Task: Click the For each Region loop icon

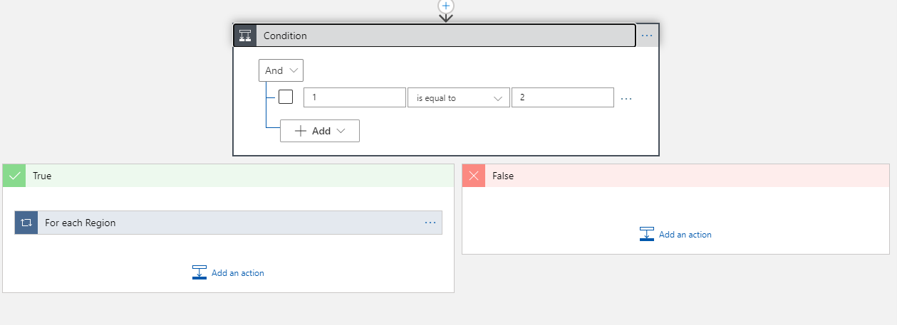Action: 26,223
